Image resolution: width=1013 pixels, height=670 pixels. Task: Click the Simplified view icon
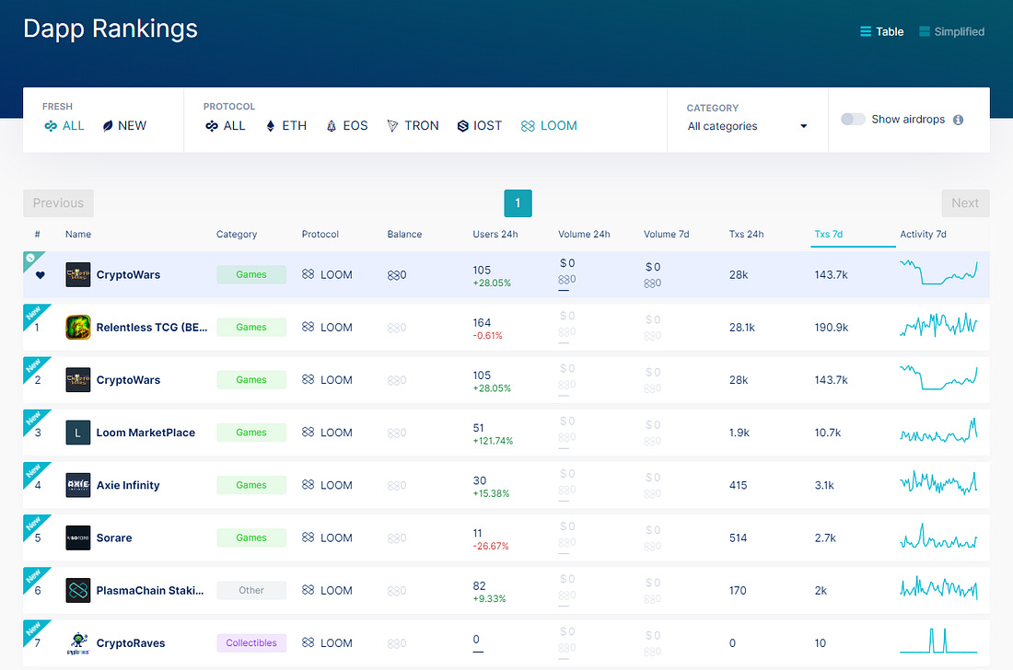click(x=925, y=31)
